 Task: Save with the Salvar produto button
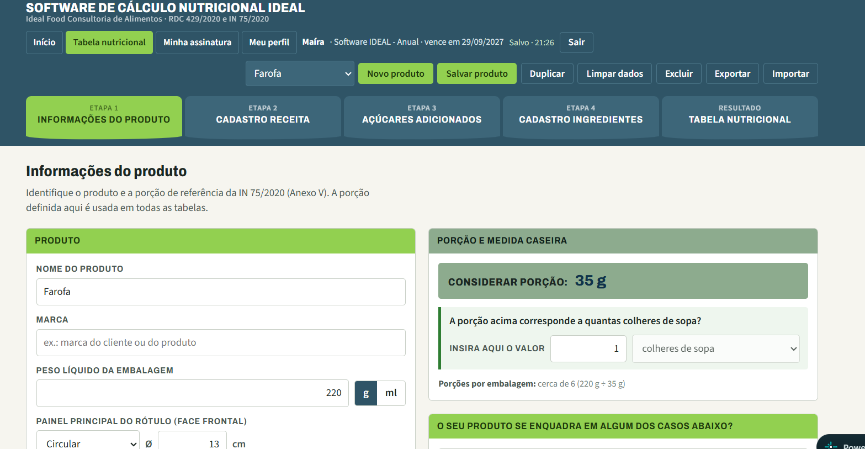coord(477,73)
